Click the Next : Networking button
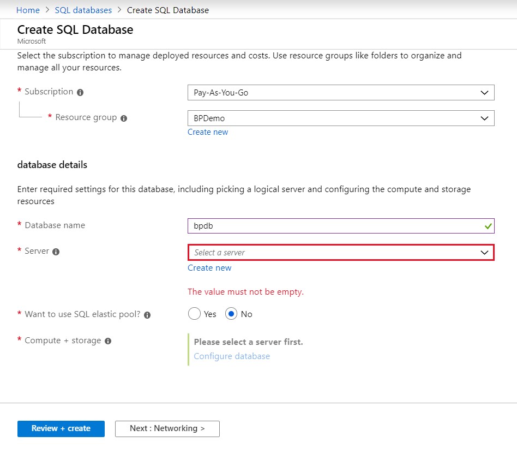The width and height of the screenshot is (517, 454). 167,429
